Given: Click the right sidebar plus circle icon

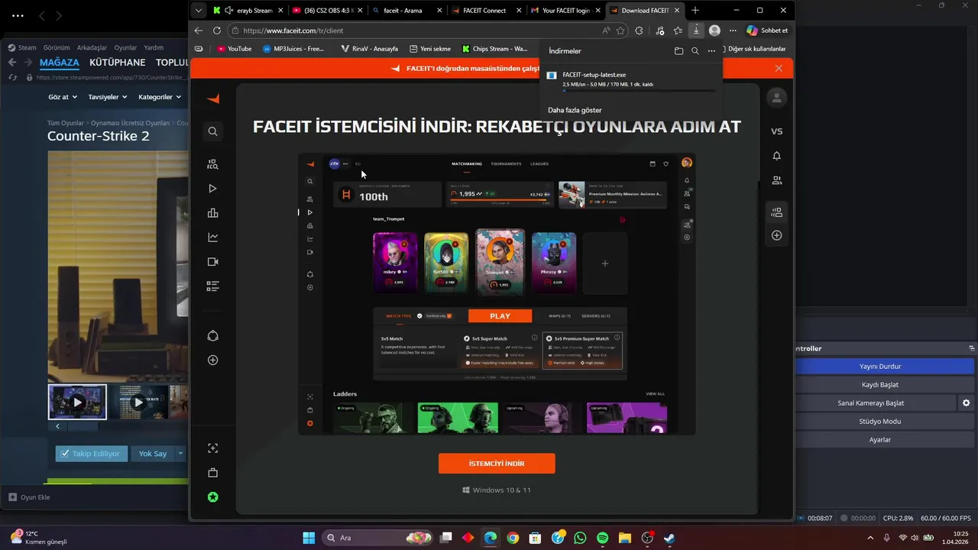Looking at the screenshot, I should point(777,235).
